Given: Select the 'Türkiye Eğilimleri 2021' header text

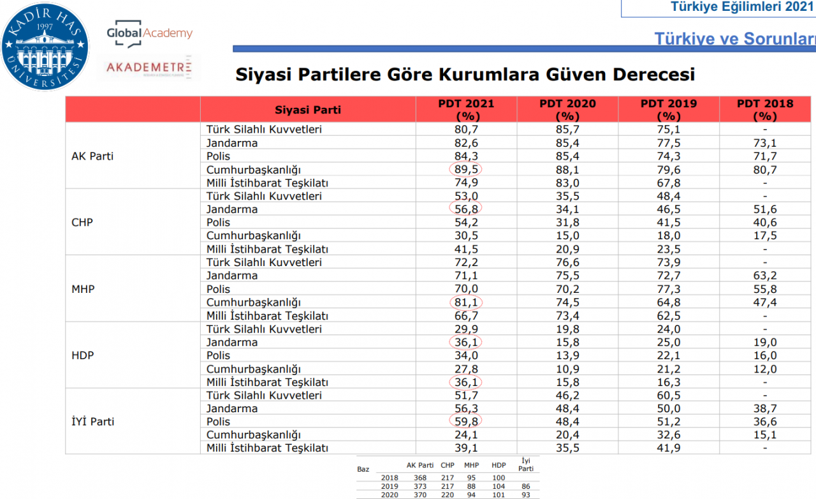Looking at the screenshot, I should pyautogui.click(x=742, y=7).
